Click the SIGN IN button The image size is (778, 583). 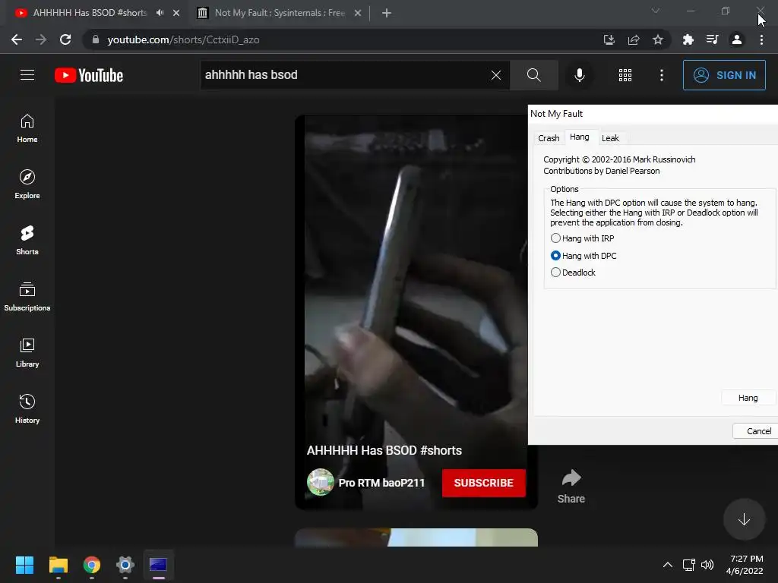[x=724, y=75]
